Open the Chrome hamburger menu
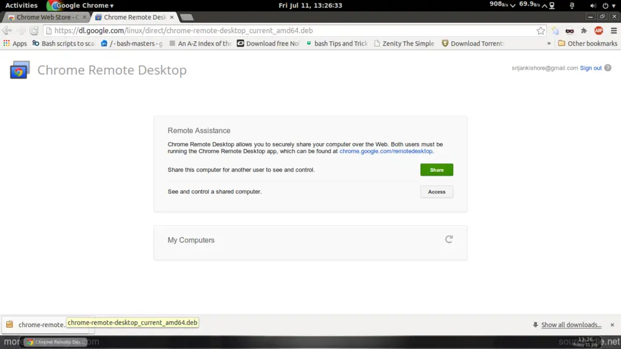 click(614, 30)
